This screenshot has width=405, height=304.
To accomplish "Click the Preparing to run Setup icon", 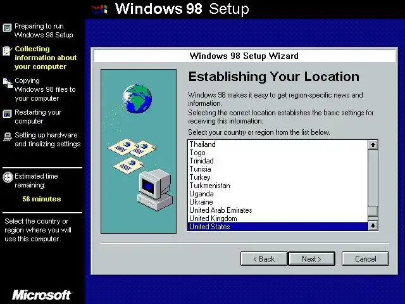I will pyautogui.click(x=7, y=28).
